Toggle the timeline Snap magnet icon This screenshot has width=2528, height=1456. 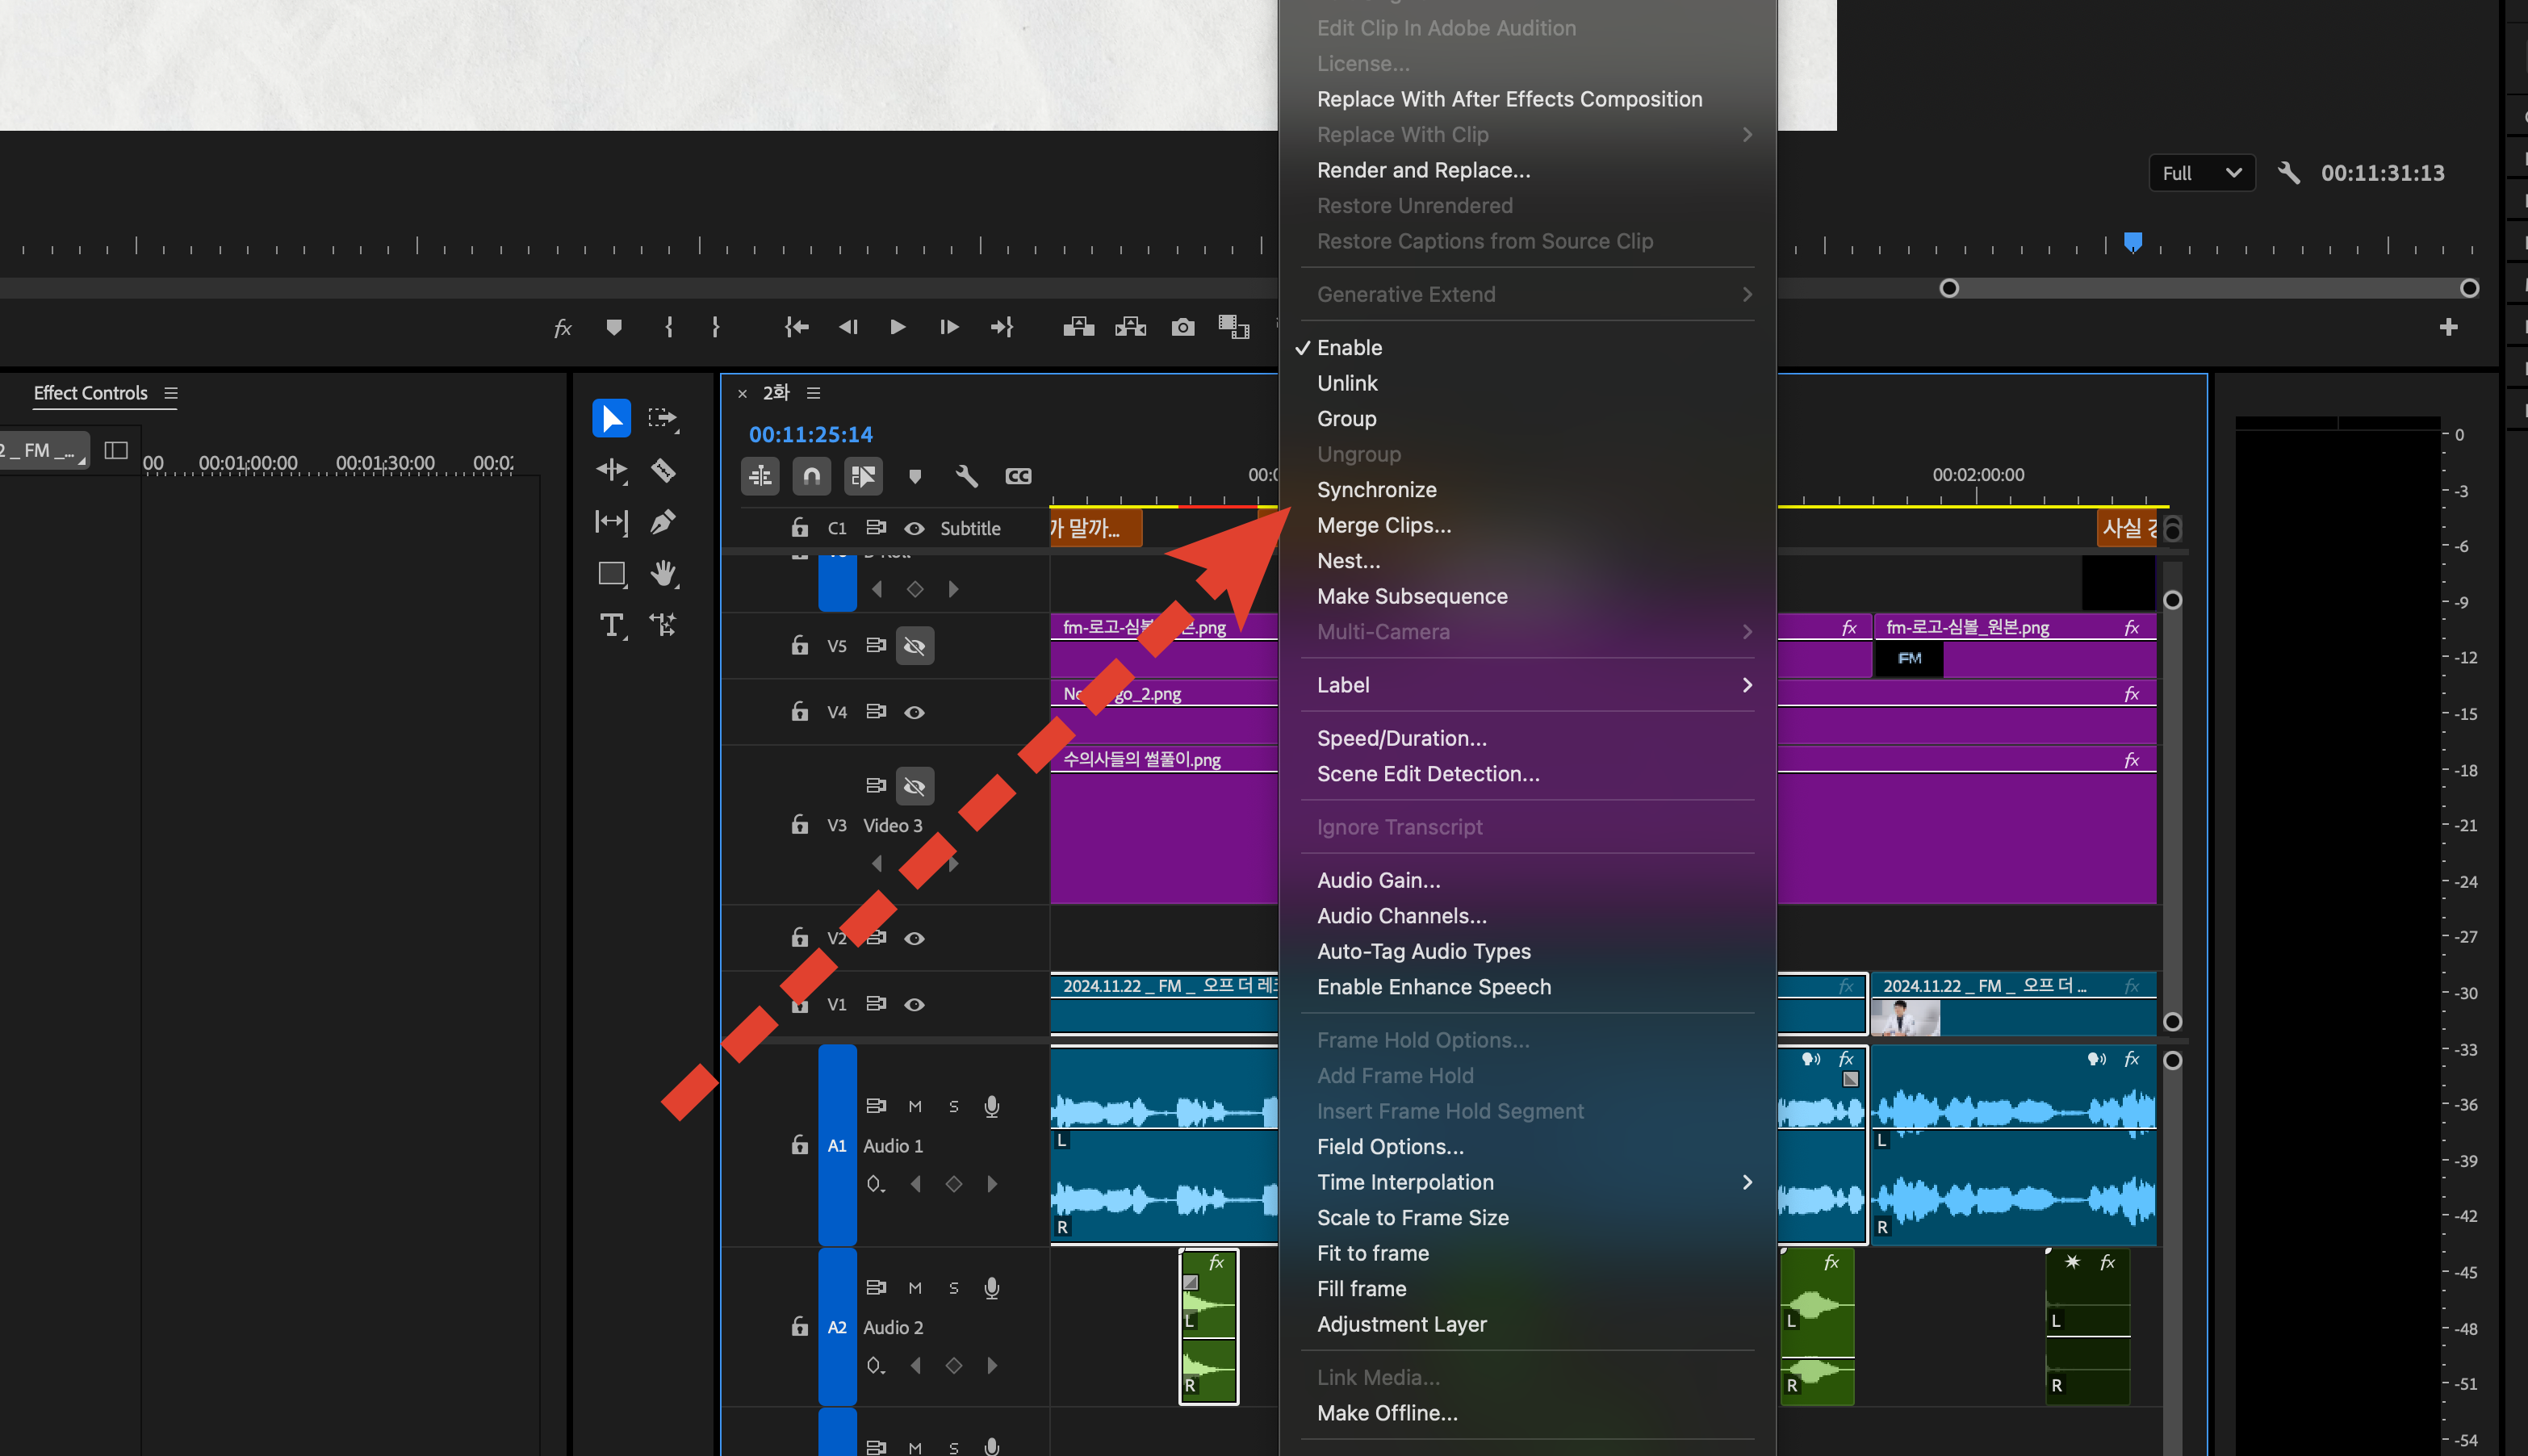coord(811,476)
